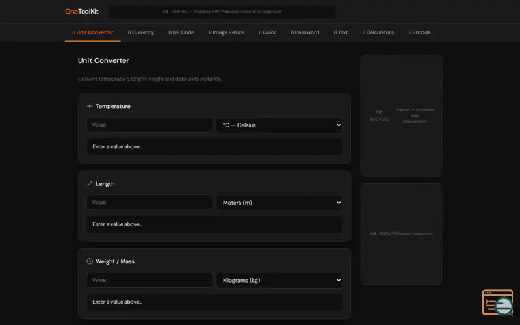Click the Length section title
This screenshot has width=520, height=325.
coord(105,184)
